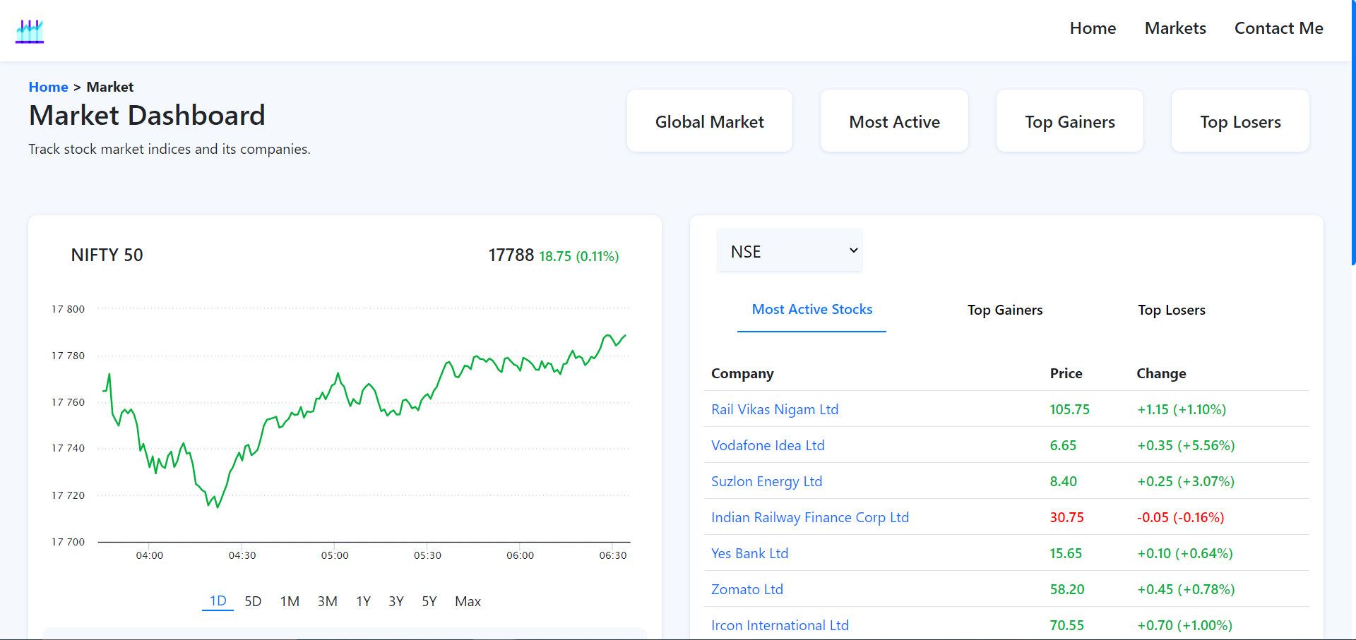Click the page vertical scrollbar thumb
1356x640 pixels.
[1353, 133]
